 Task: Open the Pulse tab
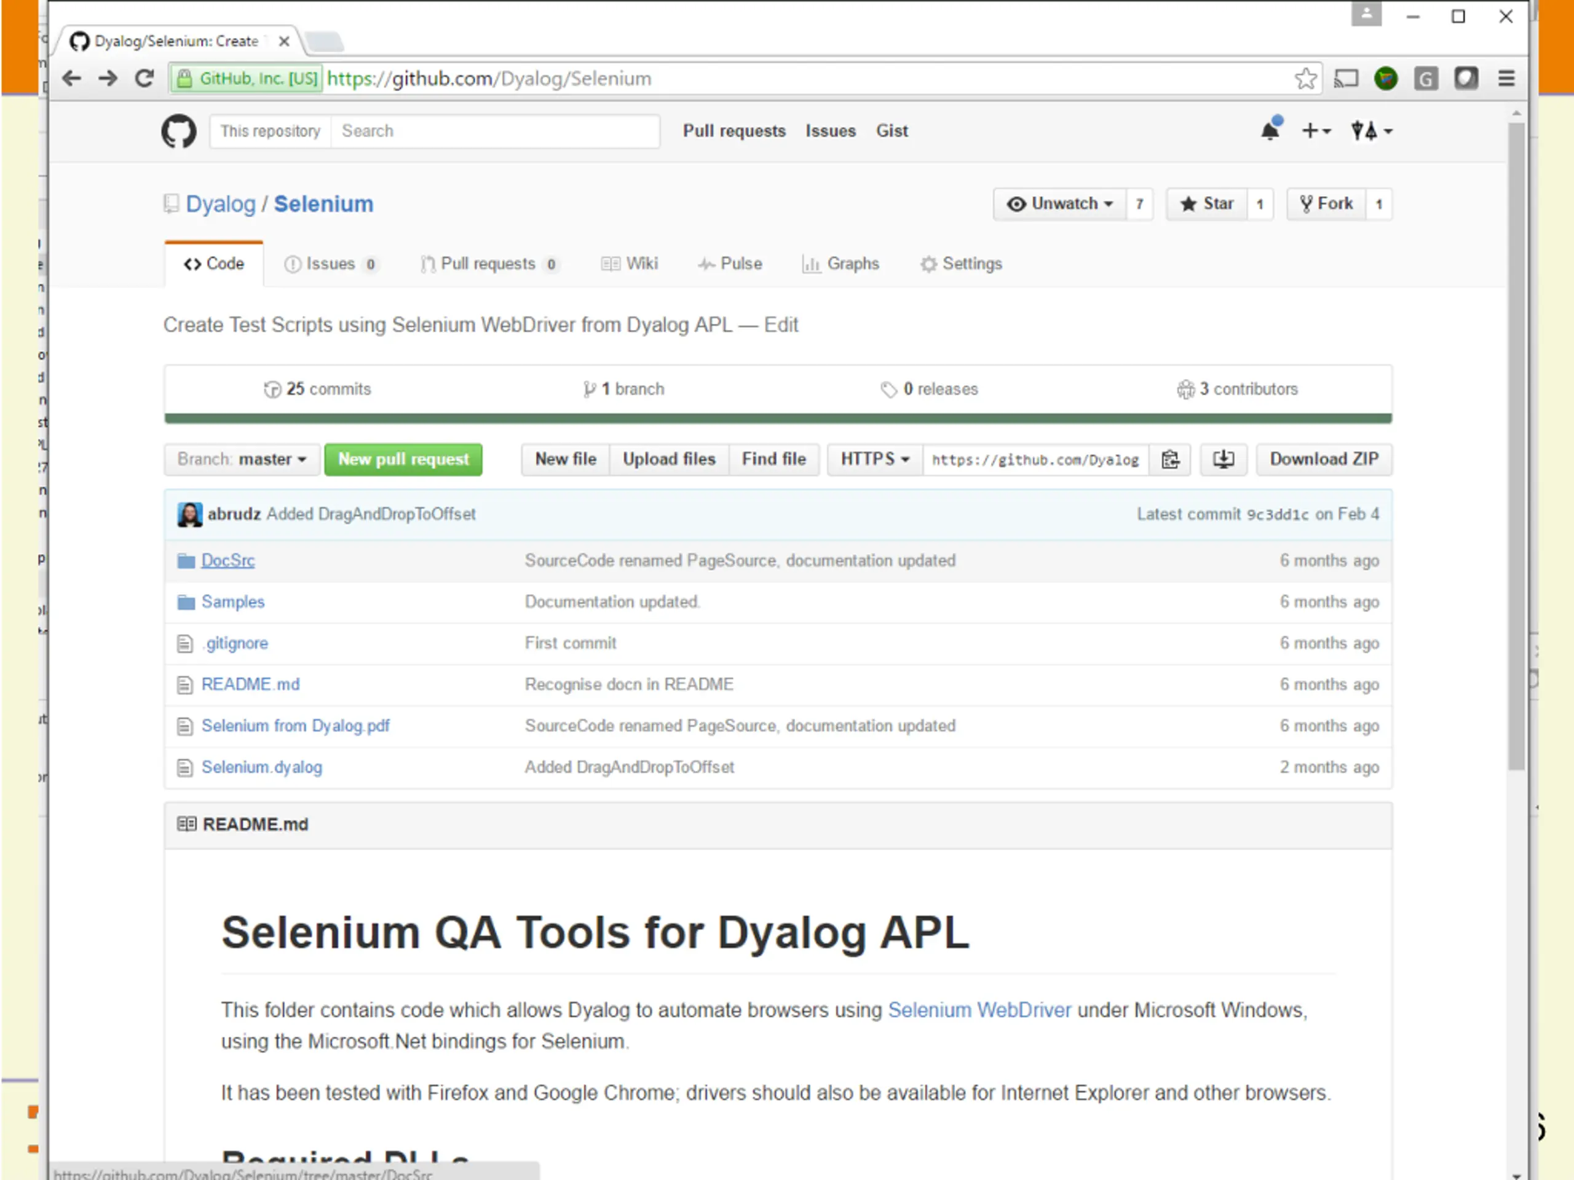coord(730,264)
